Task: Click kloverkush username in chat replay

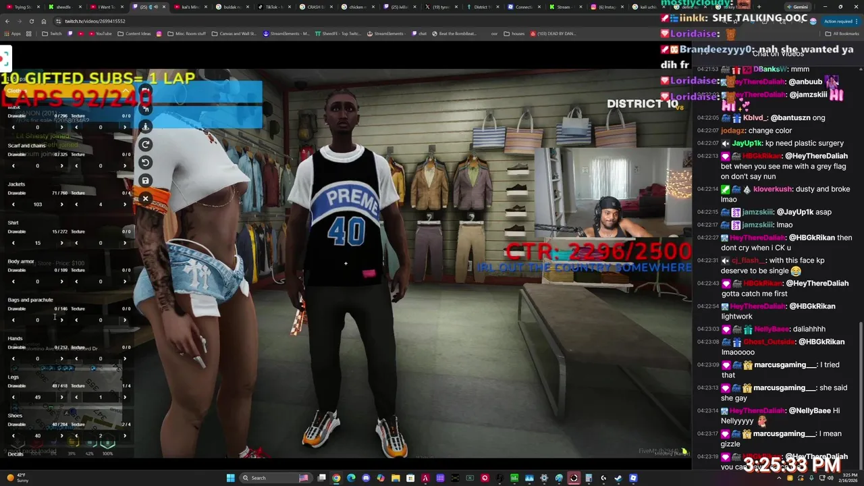Action: click(774, 190)
